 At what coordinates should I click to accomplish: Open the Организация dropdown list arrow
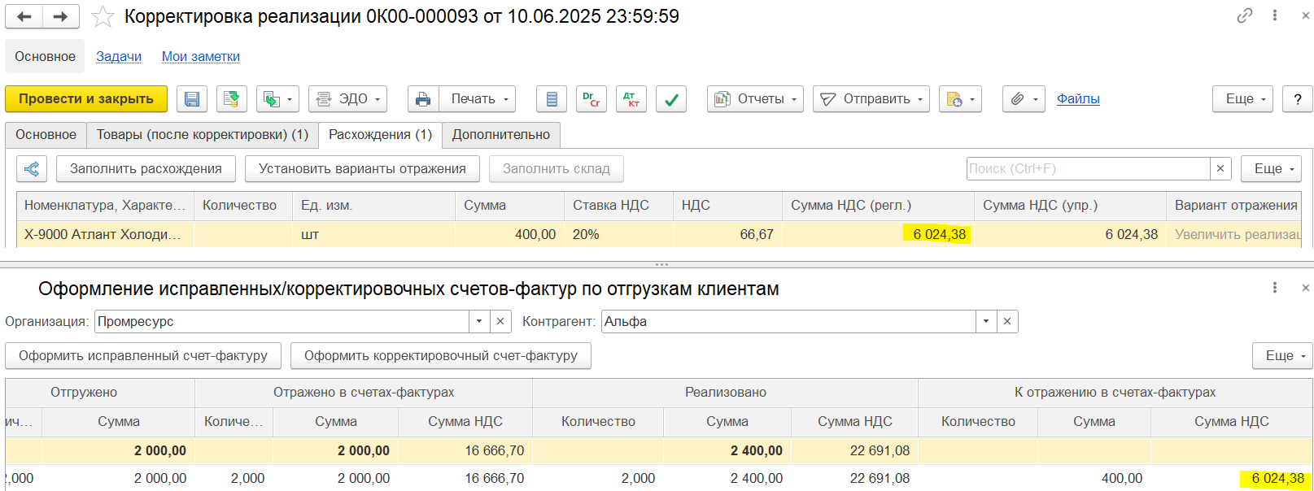[x=479, y=322]
